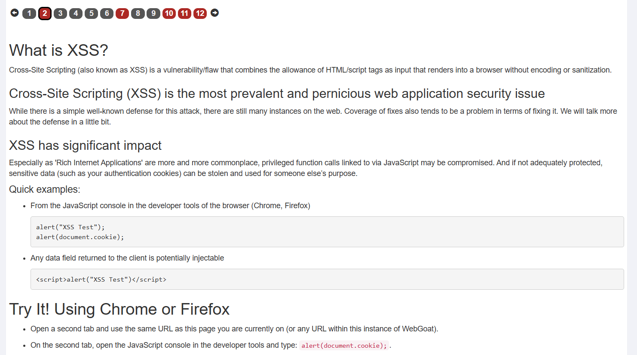Open red assignment page 10
This screenshot has width=637, height=355.
pyautogui.click(x=169, y=13)
